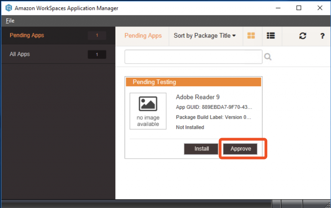Click the Pending Apps header tab
The width and height of the screenshot is (331, 208).
point(143,36)
